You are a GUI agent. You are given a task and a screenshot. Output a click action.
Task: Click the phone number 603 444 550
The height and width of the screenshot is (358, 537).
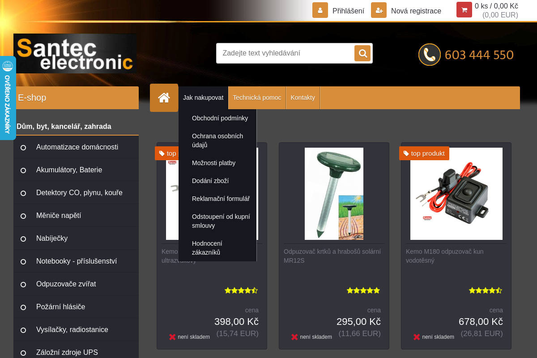point(479,55)
